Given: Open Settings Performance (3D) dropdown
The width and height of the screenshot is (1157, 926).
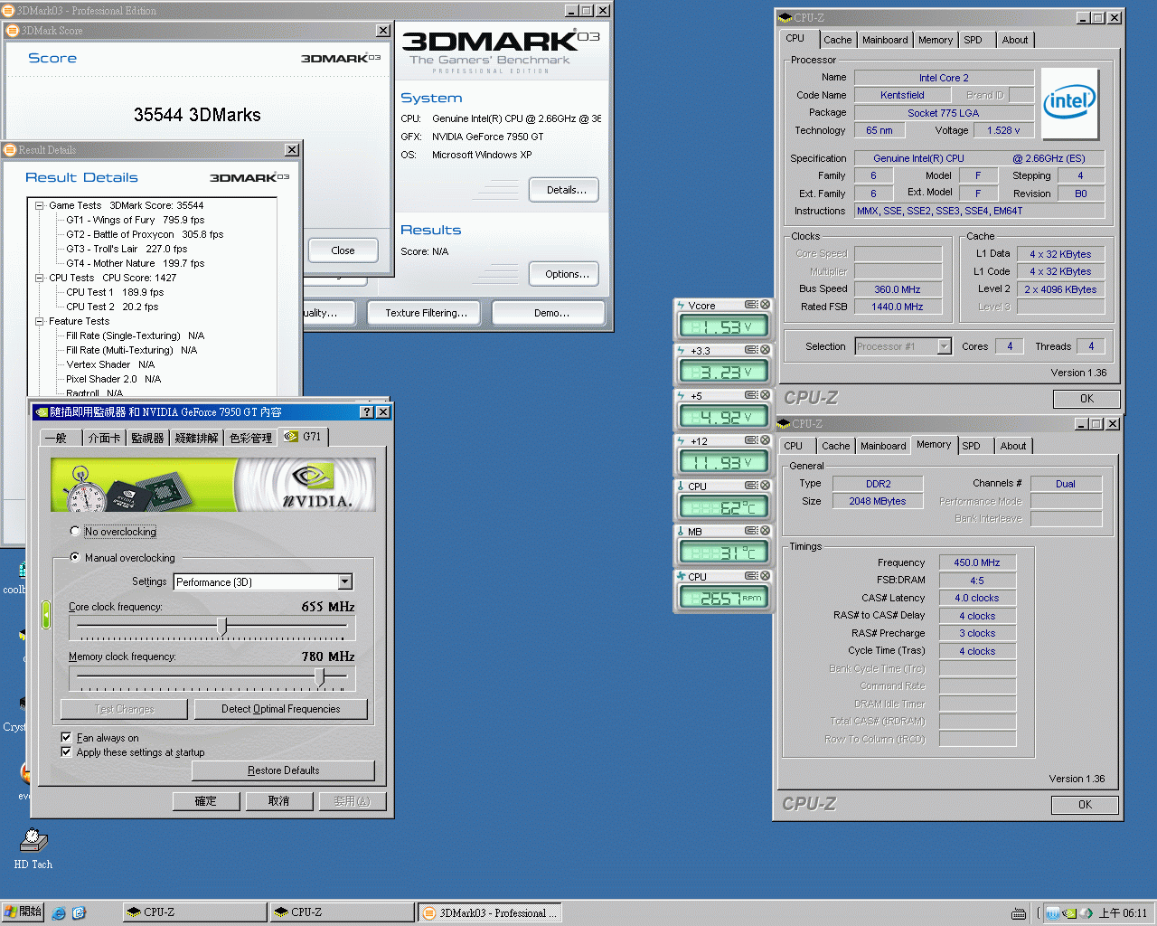Looking at the screenshot, I should point(345,582).
